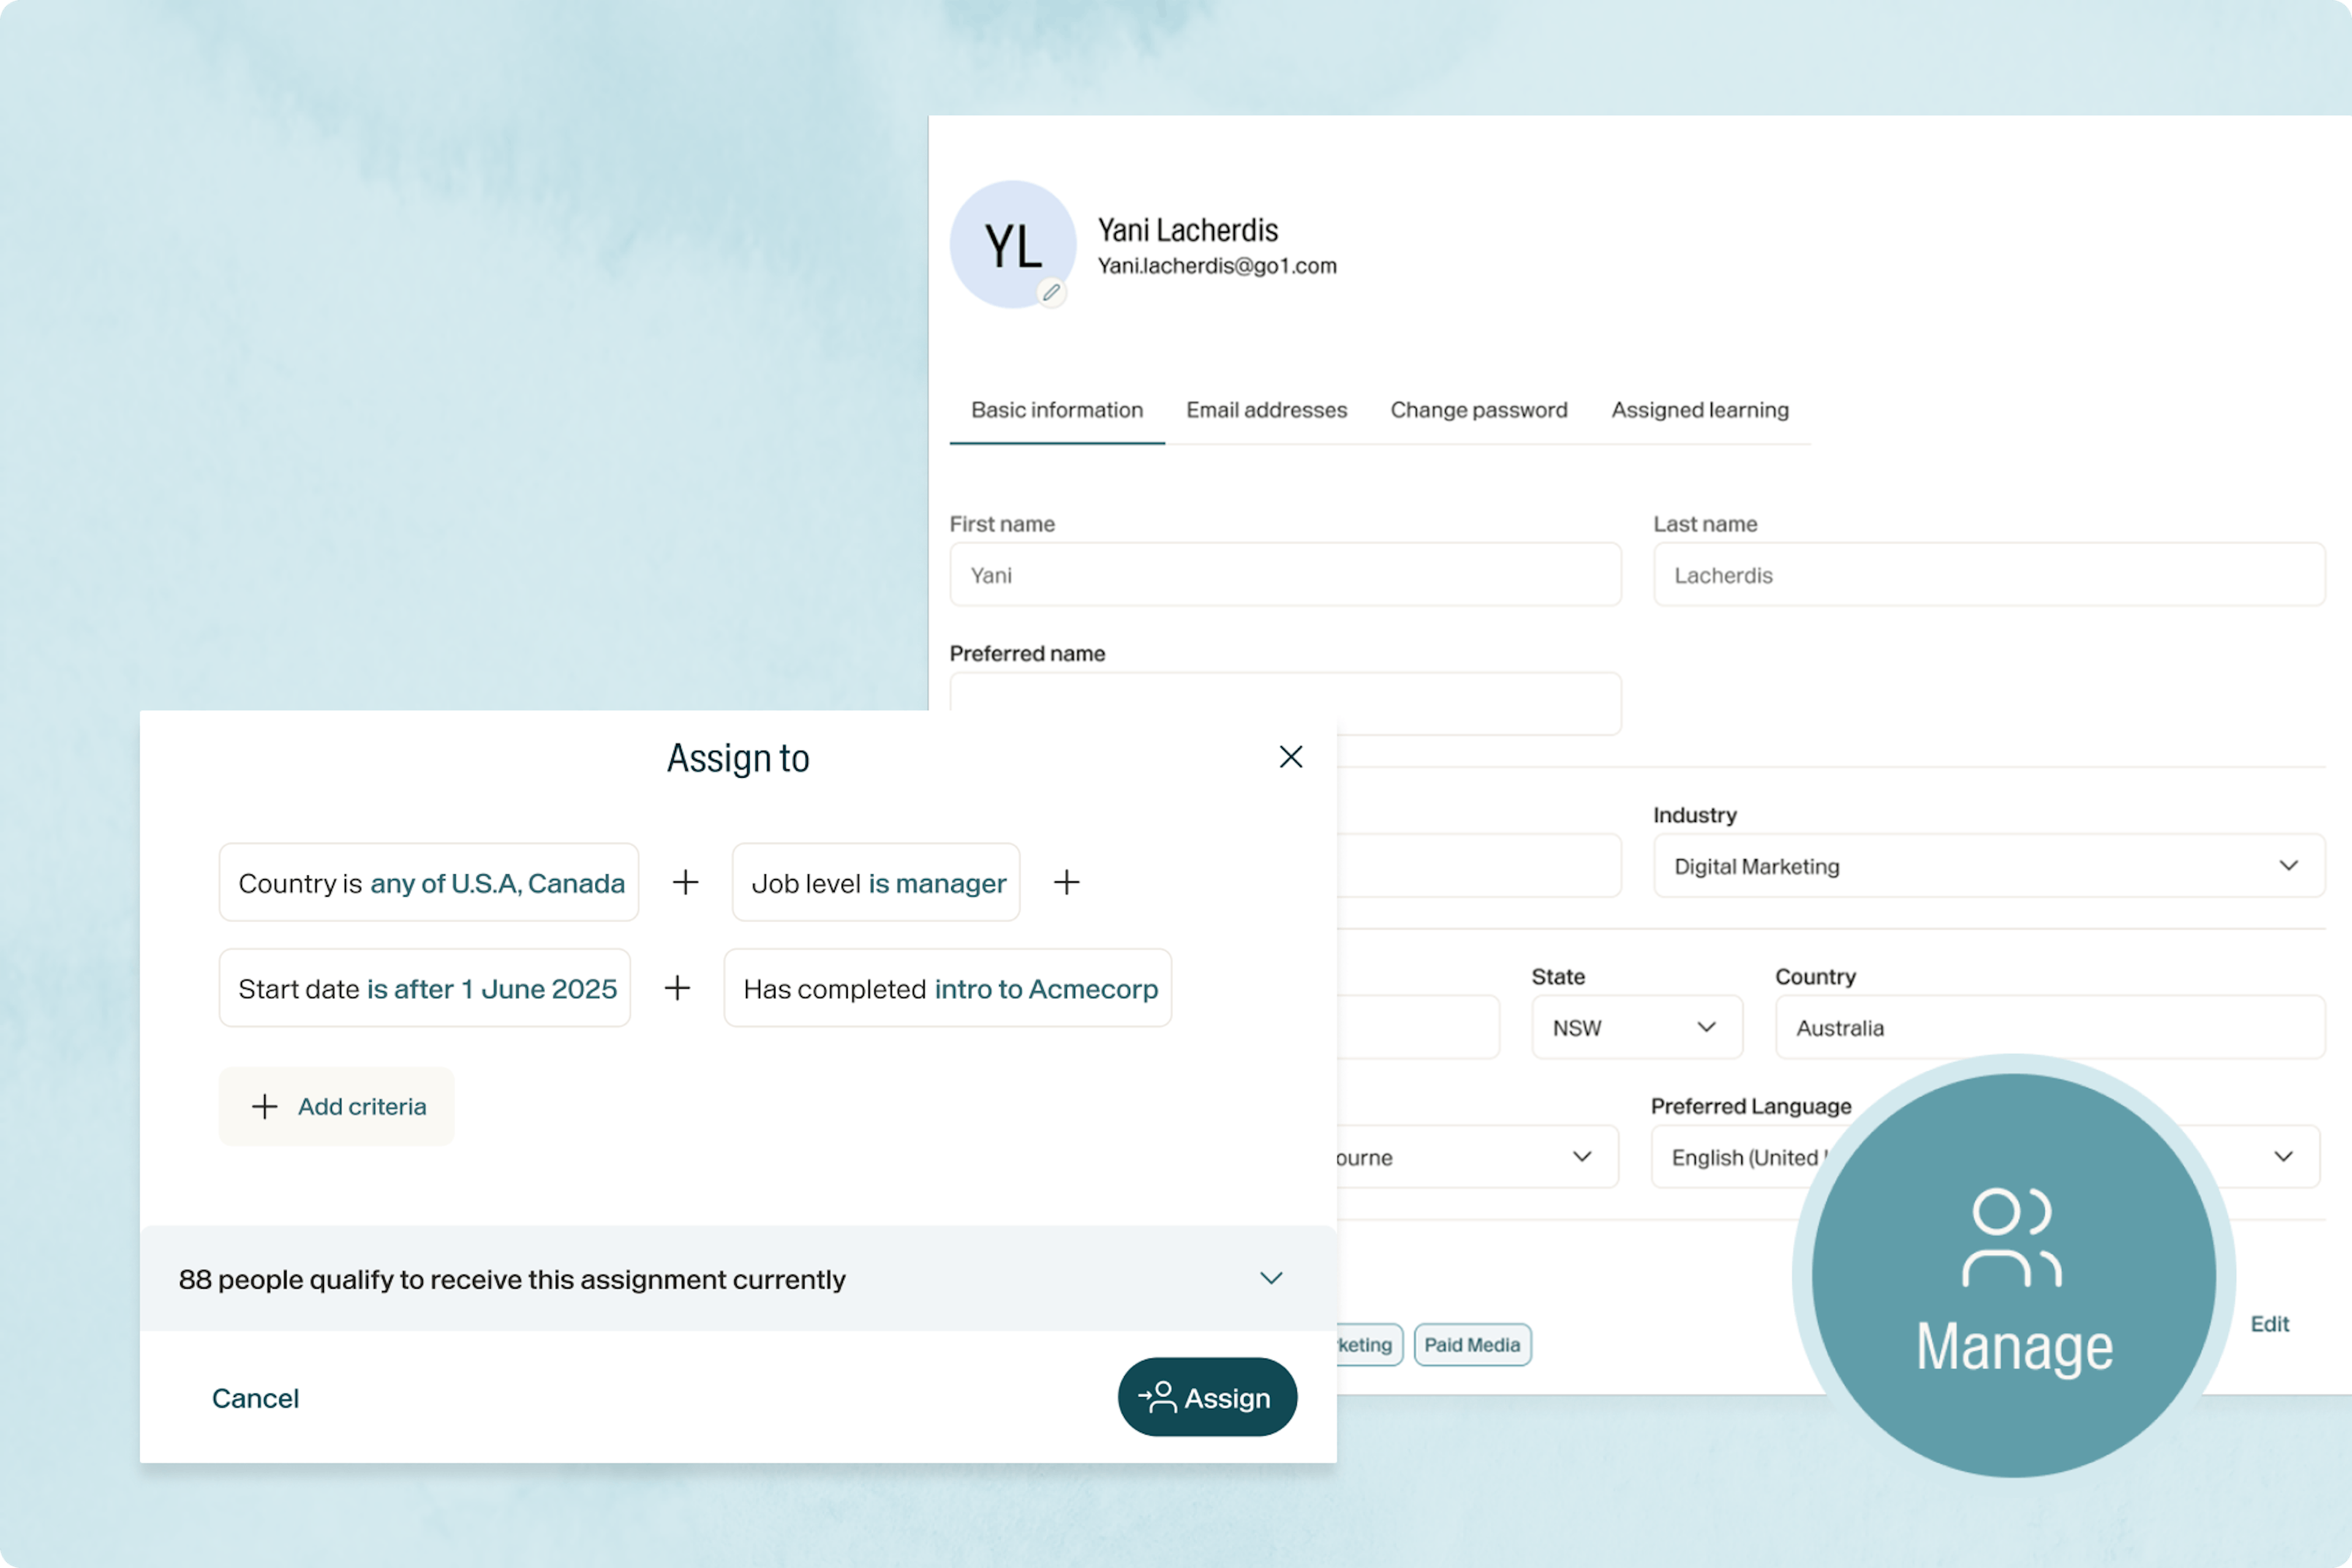Click Cancel in the dialog
Image resolution: width=2352 pixels, height=1568 pixels.
tap(255, 1398)
